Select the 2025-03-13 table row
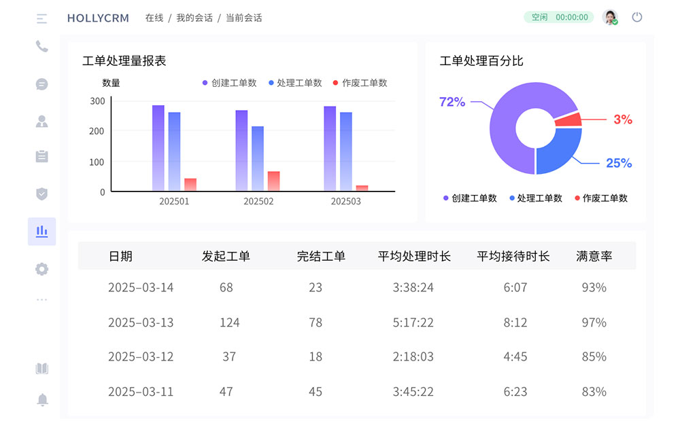This screenshot has width=680, height=421. (340, 323)
